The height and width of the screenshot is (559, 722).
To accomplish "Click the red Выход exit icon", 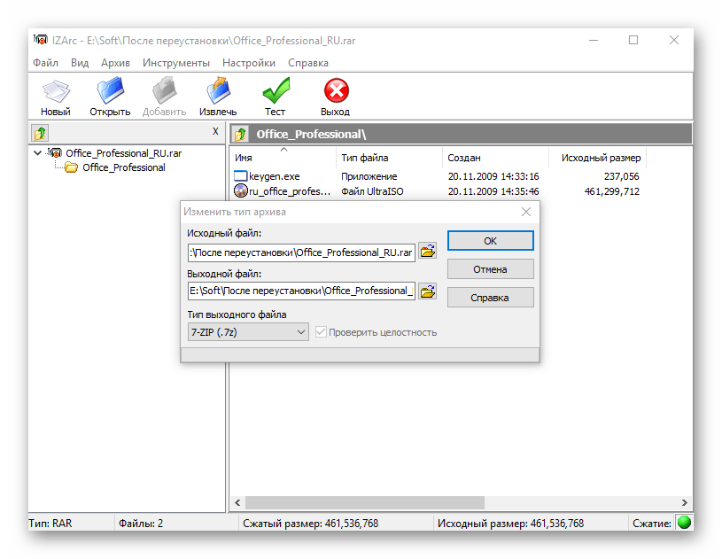I will point(336,90).
